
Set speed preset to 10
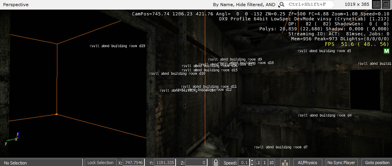[271, 163]
